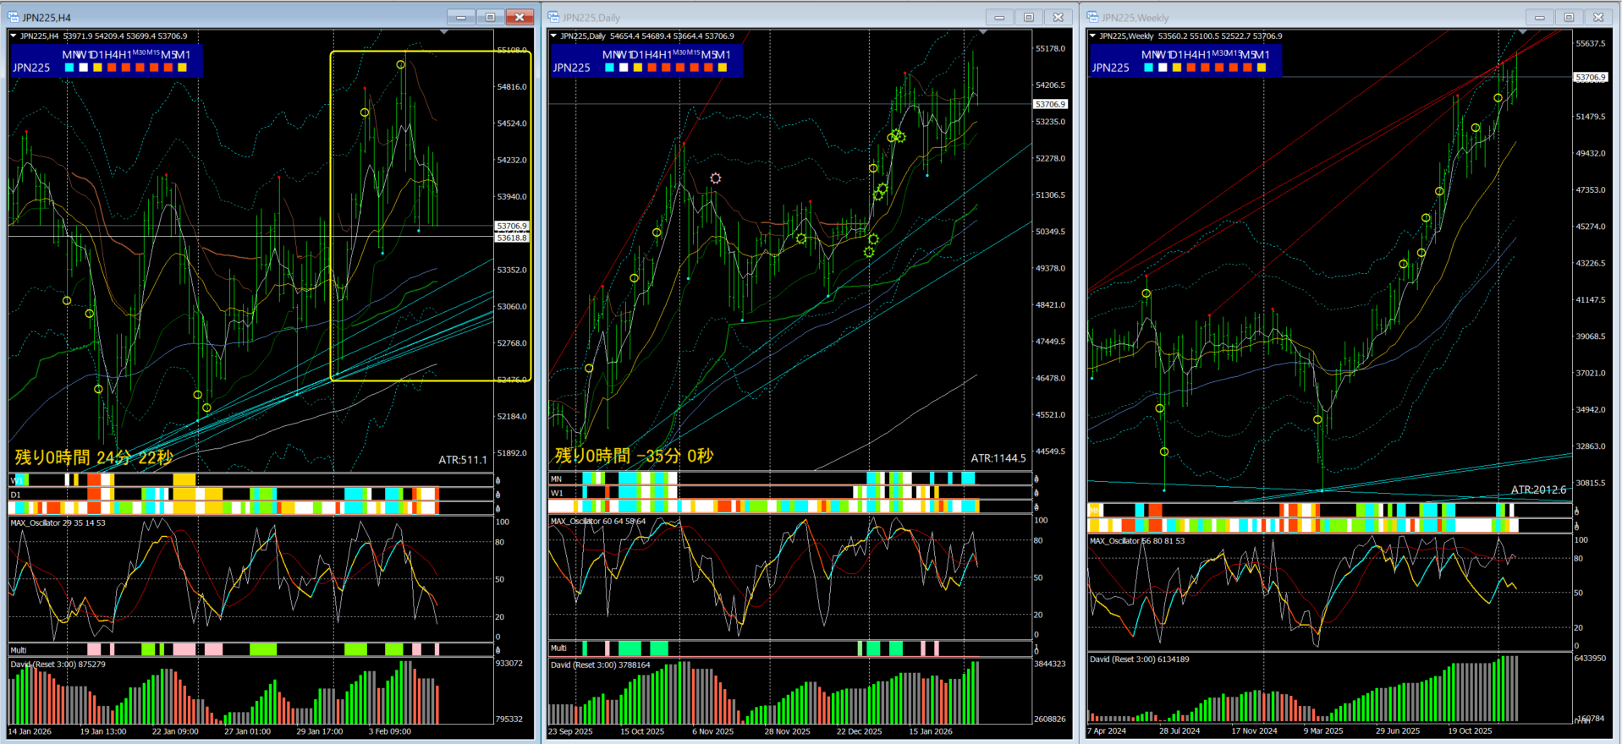
Task: Click the chart shift triangle on Weekly chart
Action: [x=1522, y=32]
